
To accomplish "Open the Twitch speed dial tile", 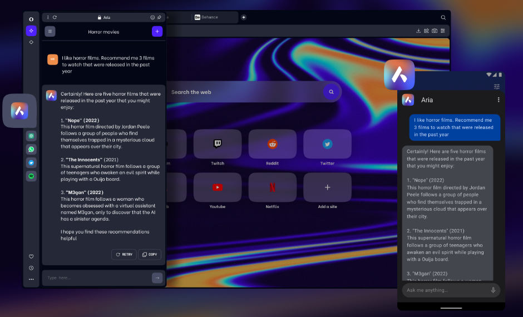I will [218, 144].
